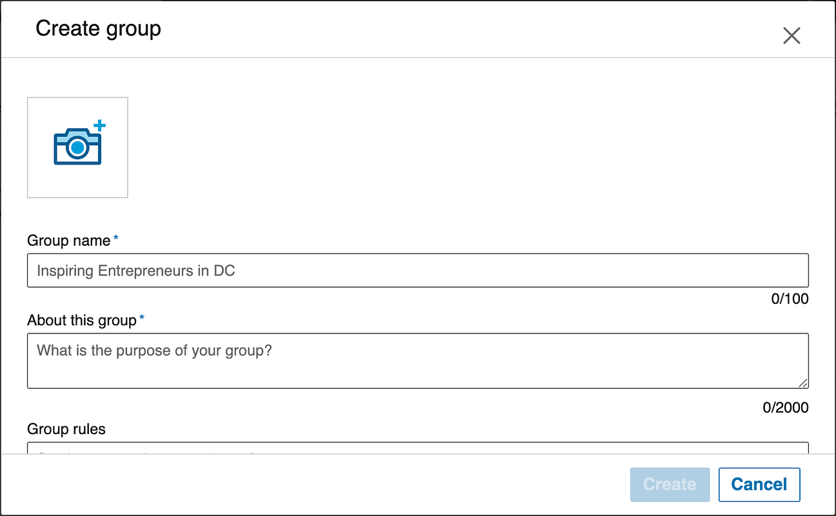Click the partially visible Group rules field

418,448
